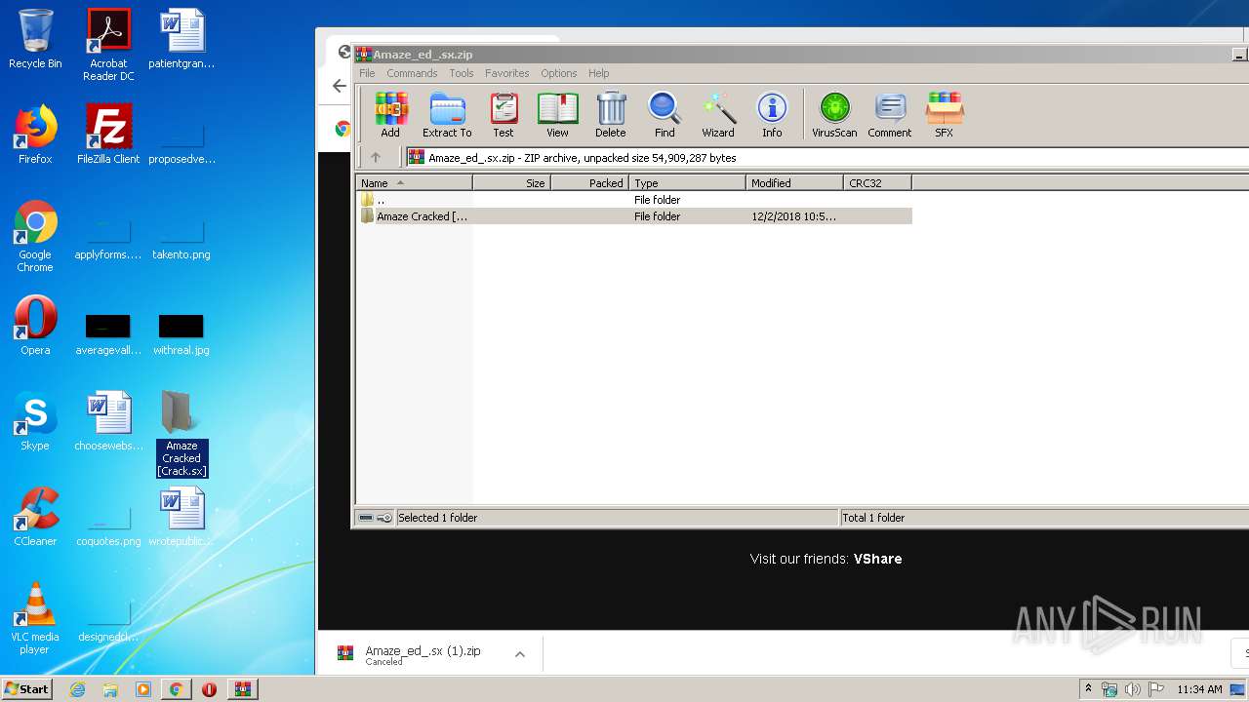Select the Skype desktop icon
This screenshot has height=702, width=1249.
tap(35, 421)
